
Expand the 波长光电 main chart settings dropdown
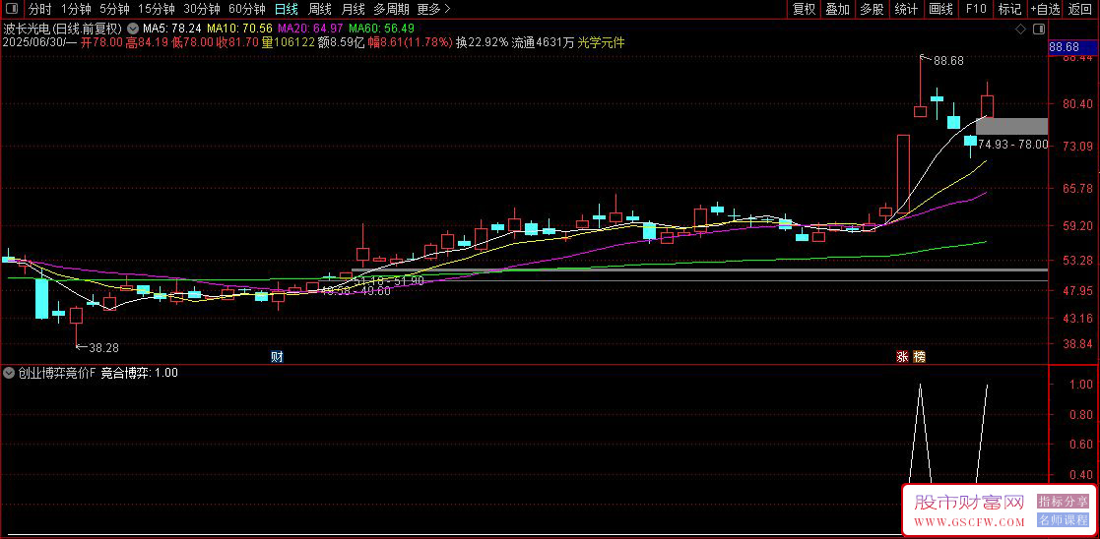coord(132,29)
